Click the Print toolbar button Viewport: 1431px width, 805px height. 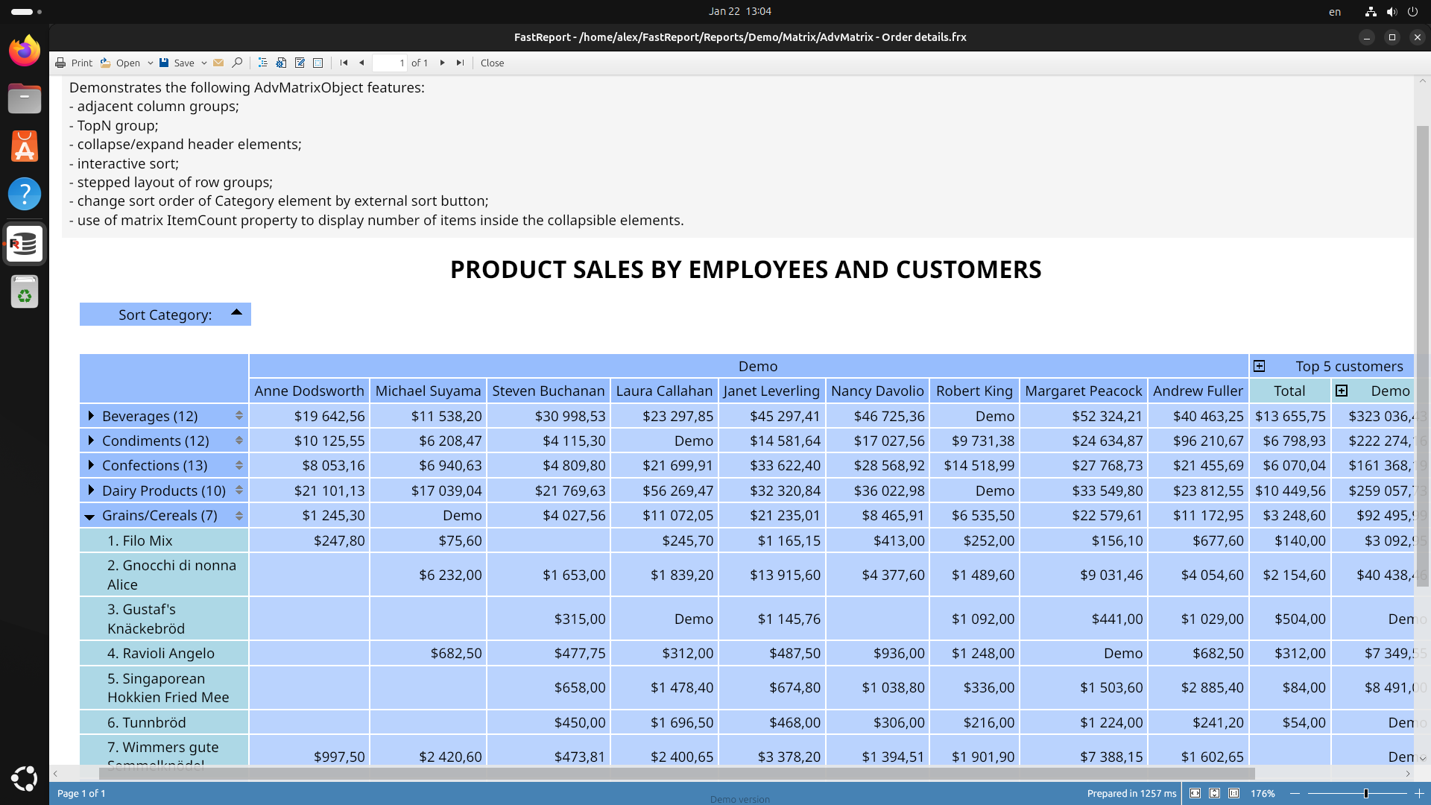click(x=74, y=63)
